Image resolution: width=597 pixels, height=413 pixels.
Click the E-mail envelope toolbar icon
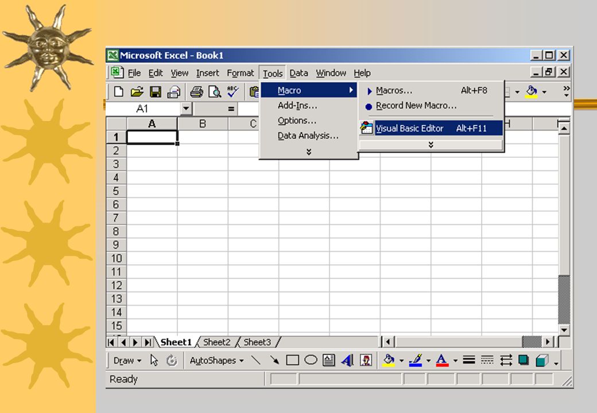tap(173, 92)
